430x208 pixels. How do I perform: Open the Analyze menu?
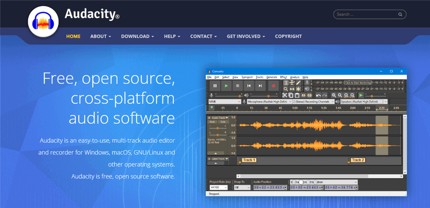[295, 77]
